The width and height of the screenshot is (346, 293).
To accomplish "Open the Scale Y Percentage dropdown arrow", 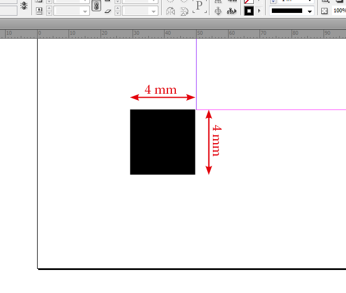I will (85, 11).
